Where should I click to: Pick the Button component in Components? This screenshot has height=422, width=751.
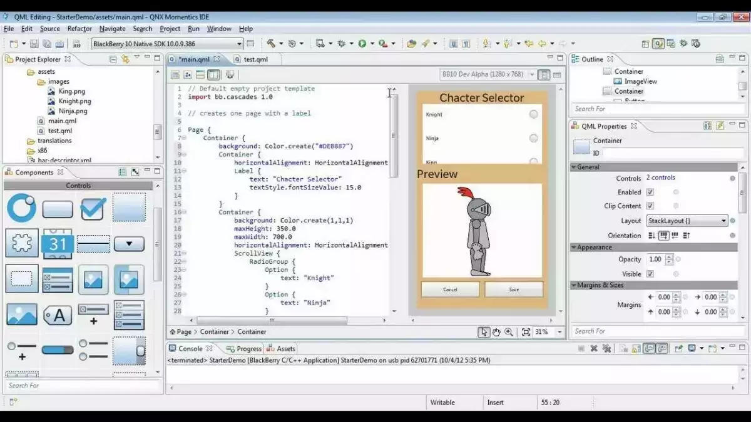tap(58, 210)
